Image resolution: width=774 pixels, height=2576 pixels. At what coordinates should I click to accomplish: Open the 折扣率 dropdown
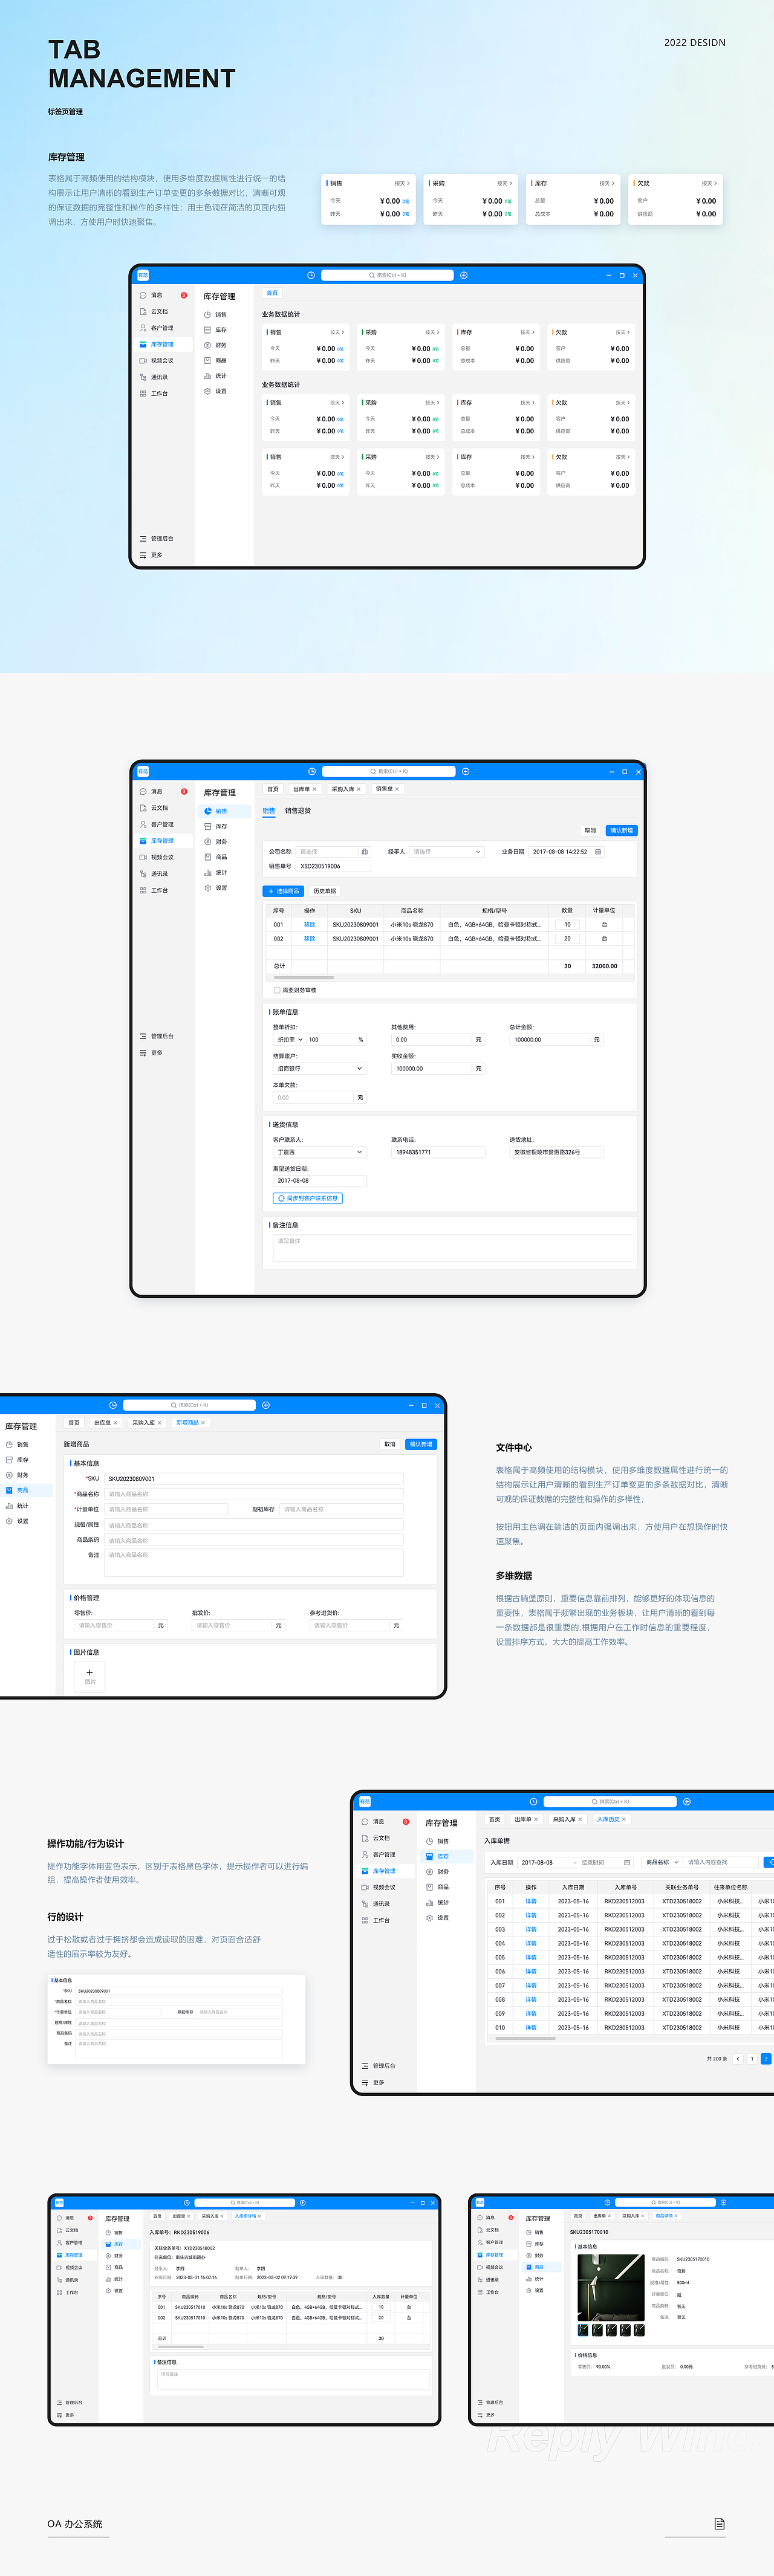click(289, 1040)
